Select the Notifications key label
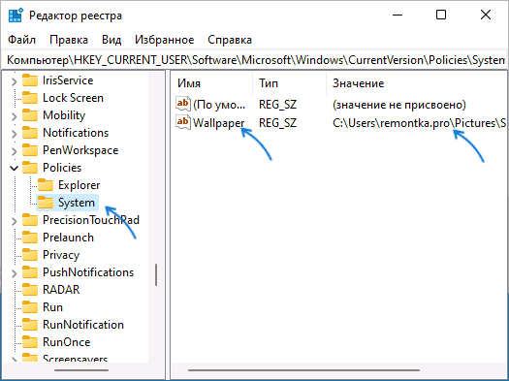 76,133
